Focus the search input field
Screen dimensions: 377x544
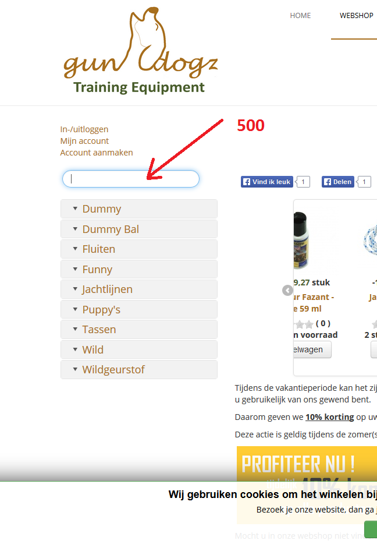click(x=131, y=179)
